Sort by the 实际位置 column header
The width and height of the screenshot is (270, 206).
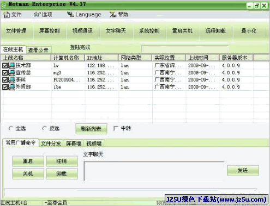click(x=169, y=58)
